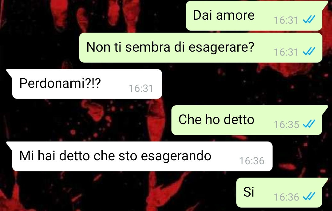
Task: Tap the 16:36 timestamp on received message
Action: click(x=252, y=161)
